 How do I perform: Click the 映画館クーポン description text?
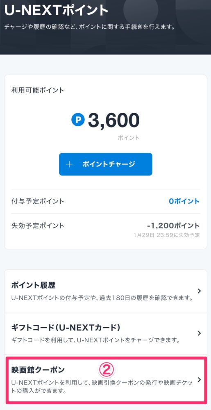click(102, 387)
